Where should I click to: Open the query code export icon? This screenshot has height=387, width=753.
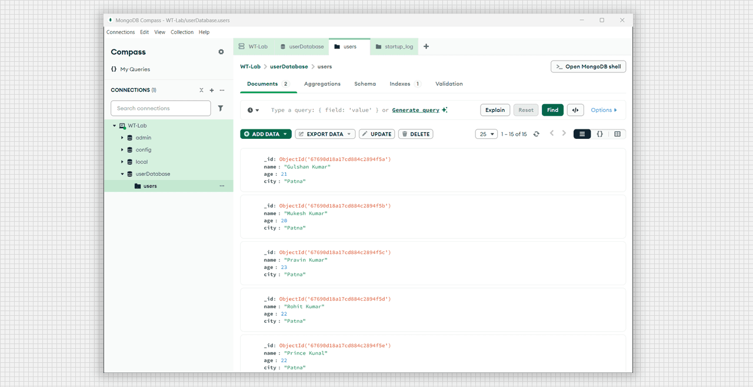pos(575,110)
